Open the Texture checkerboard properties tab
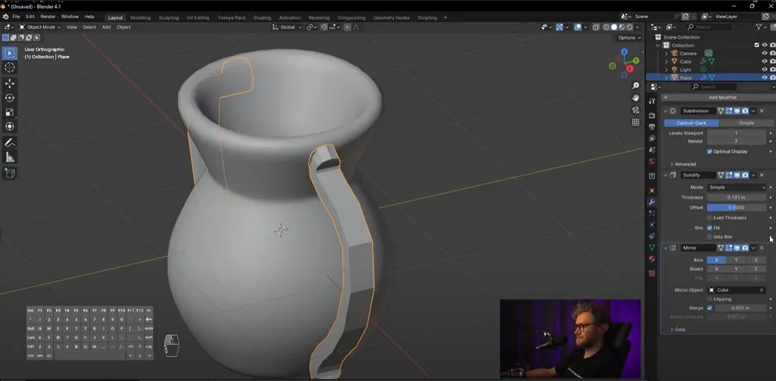Screen dimensions: 776x381 [x=652, y=274]
